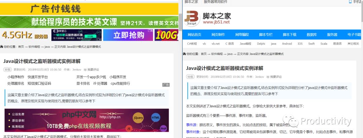Select the 易语言 sub-navigation link

[337, 44]
